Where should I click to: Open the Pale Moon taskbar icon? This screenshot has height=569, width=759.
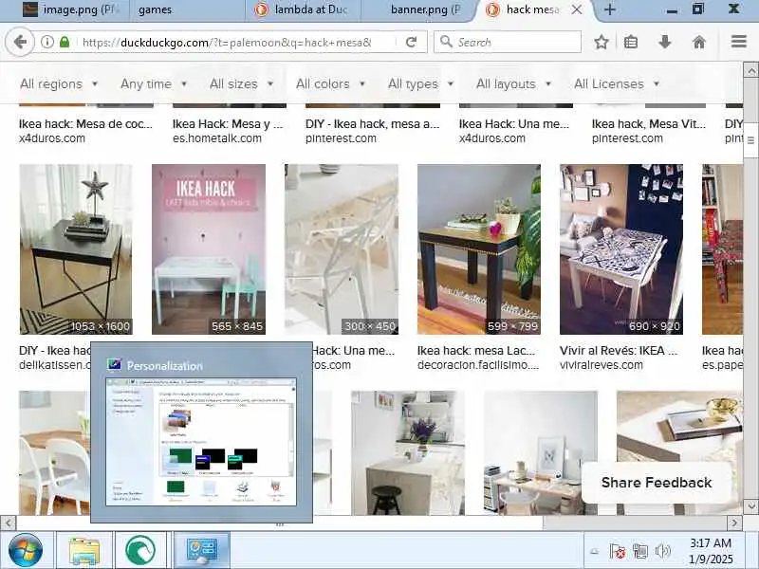pyautogui.click(x=140, y=550)
